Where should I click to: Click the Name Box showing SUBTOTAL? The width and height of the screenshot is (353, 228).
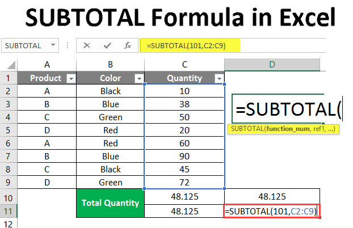(x=30, y=46)
